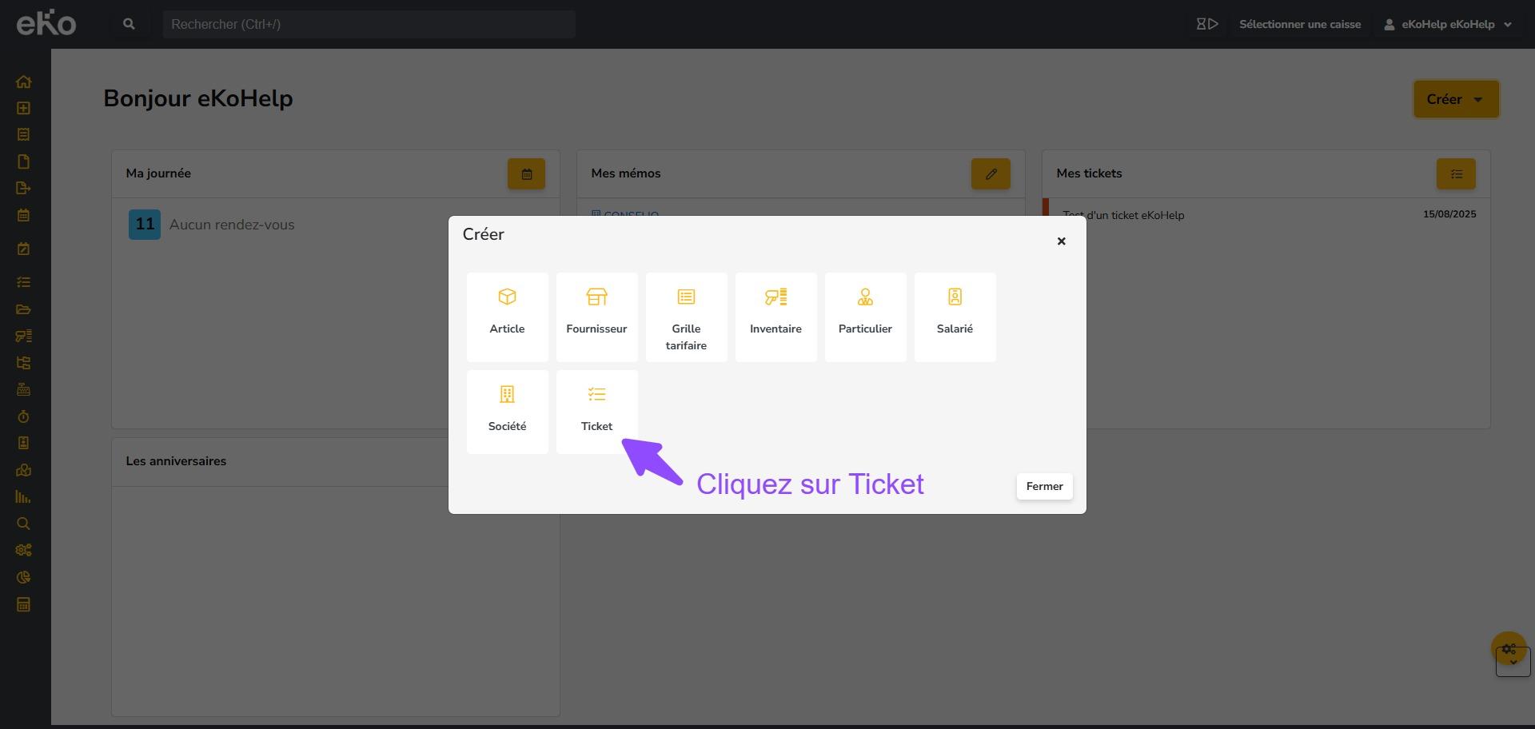This screenshot has width=1535, height=729.
Task: Open the floating settings gear button
Action: click(1509, 649)
